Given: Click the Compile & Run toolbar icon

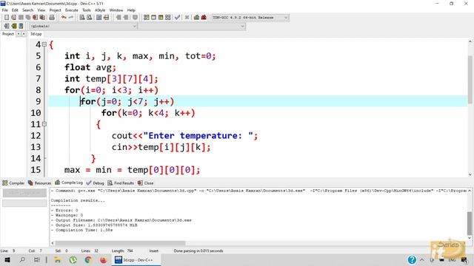Looking at the screenshot, I should tap(161, 18).
